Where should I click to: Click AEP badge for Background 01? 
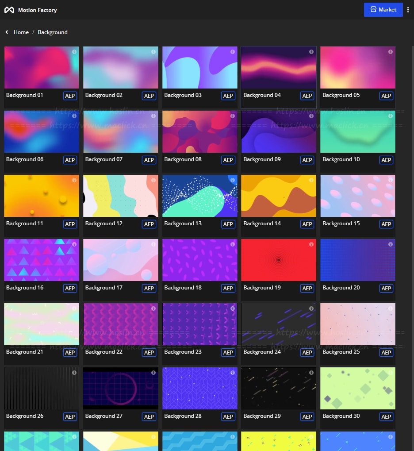[70, 96]
